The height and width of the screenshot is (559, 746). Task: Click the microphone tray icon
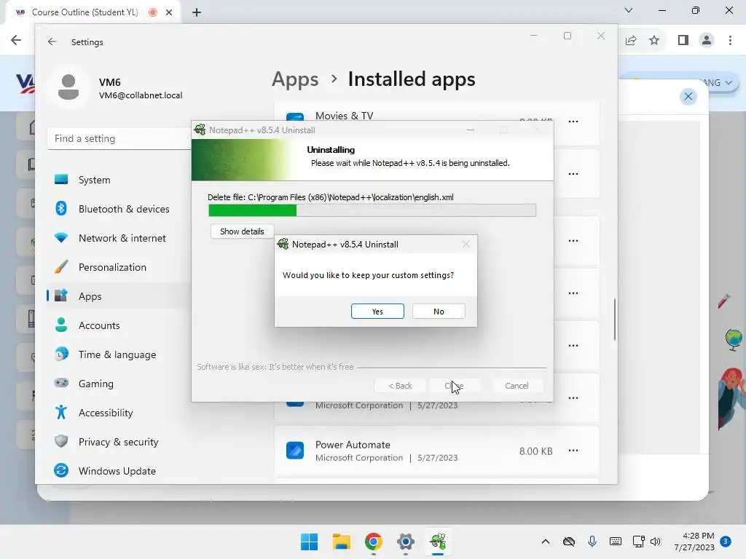(592, 542)
